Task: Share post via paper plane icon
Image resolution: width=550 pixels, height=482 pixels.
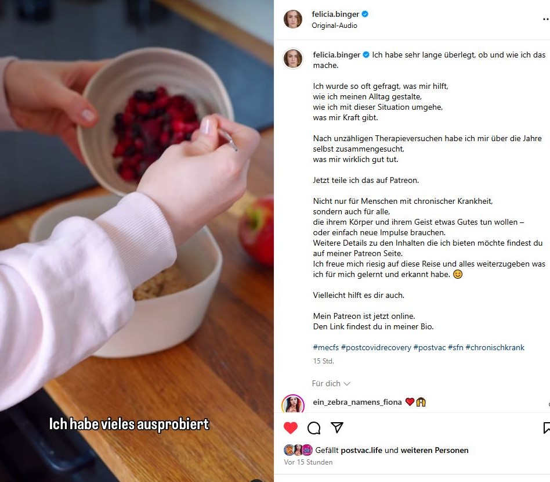Action: (x=336, y=427)
